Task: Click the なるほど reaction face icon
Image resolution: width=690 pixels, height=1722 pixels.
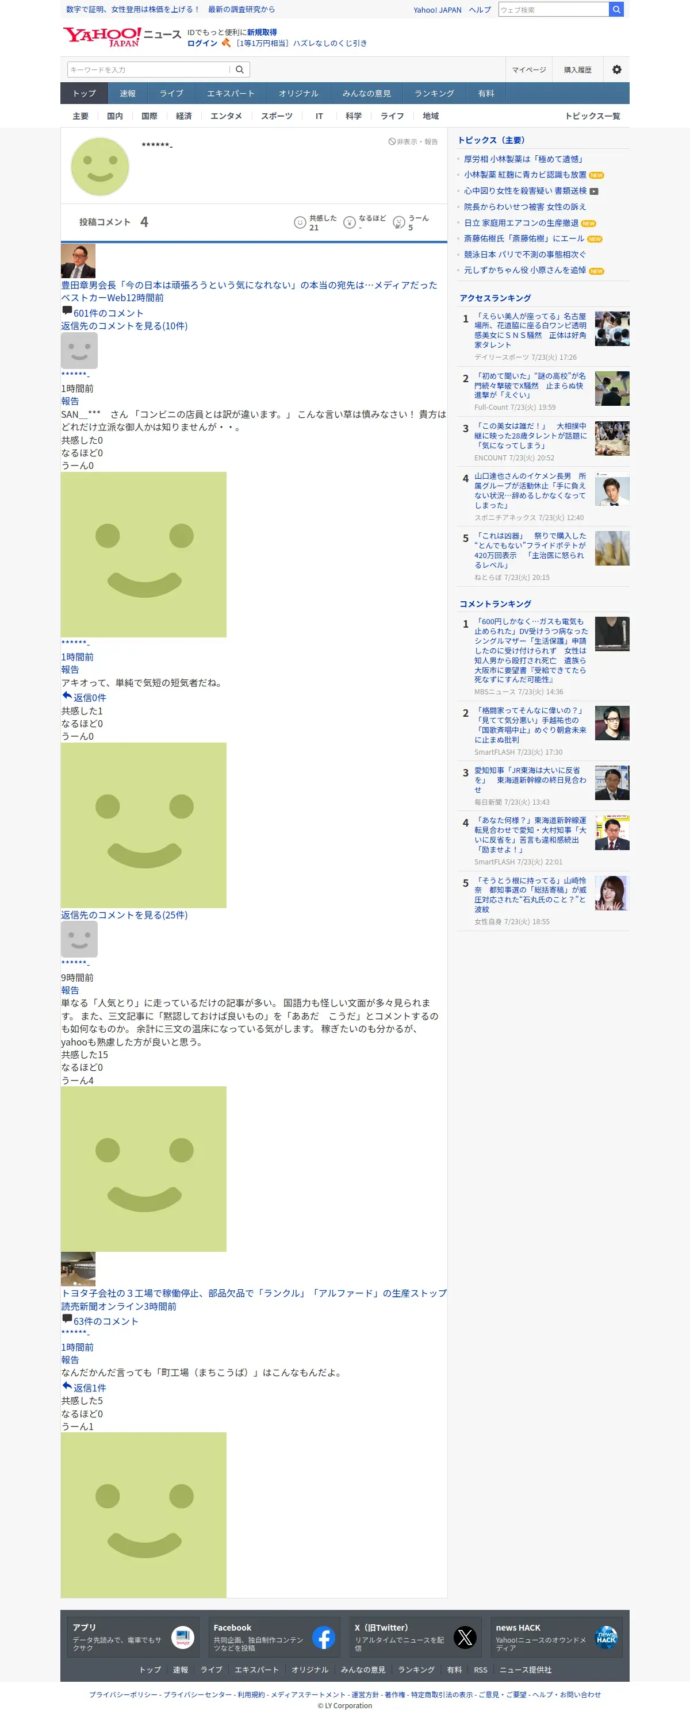Action: 349,222
